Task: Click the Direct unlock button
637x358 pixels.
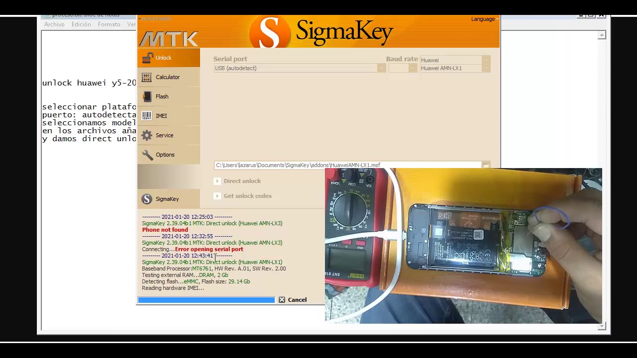Action: click(x=242, y=181)
